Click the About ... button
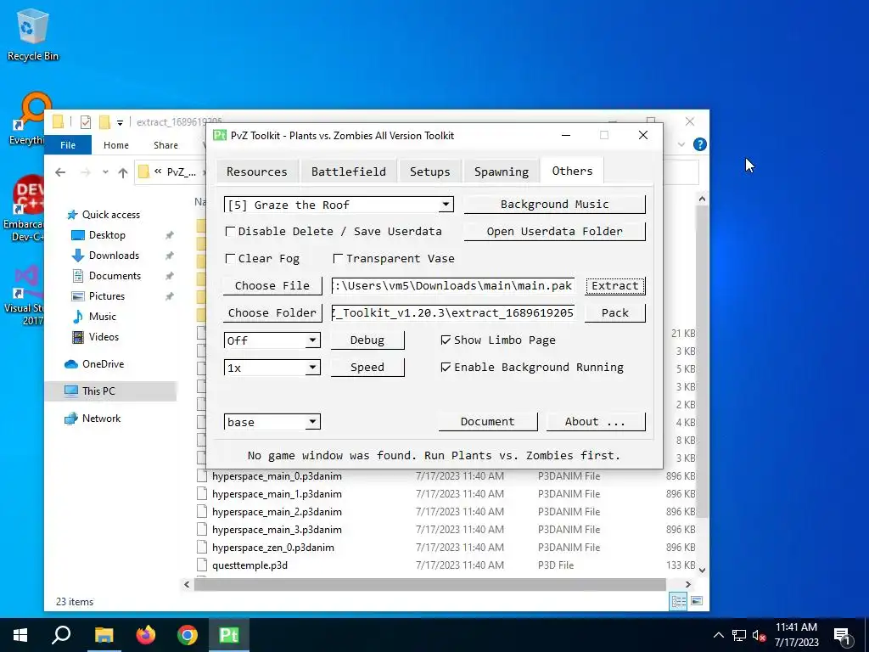 (x=595, y=421)
